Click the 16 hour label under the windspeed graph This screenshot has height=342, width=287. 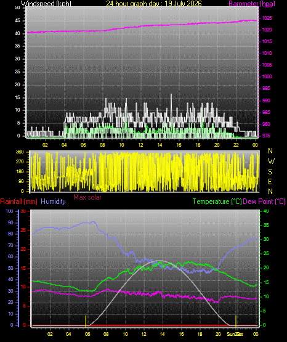179,145
